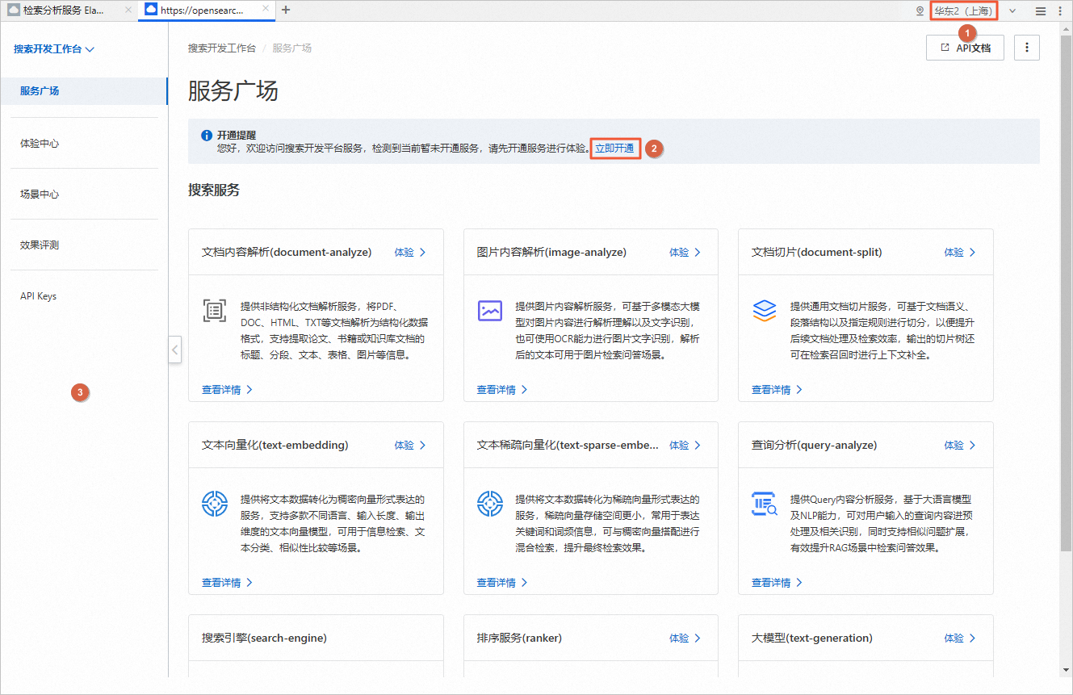Viewport: 1073px width, 695px height.
Task: Click the 文档切片(document-split) card title
Action: [817, 253]
